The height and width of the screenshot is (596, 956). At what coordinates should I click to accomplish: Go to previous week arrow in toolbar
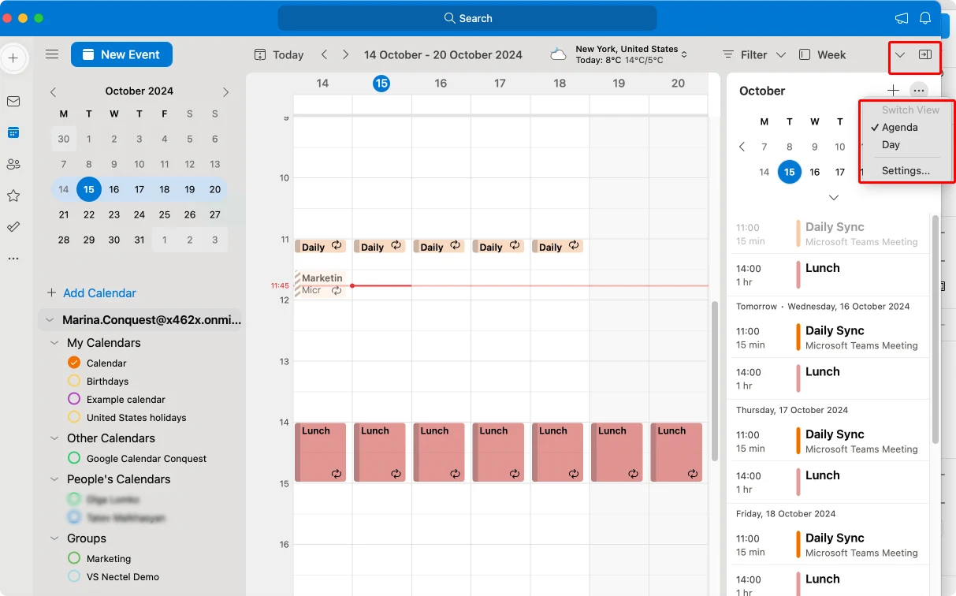(324, 54)
